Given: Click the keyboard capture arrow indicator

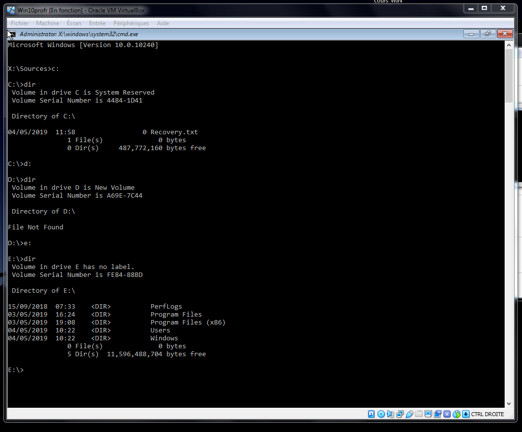Looking at the screenshot, I should click(466, 414).
